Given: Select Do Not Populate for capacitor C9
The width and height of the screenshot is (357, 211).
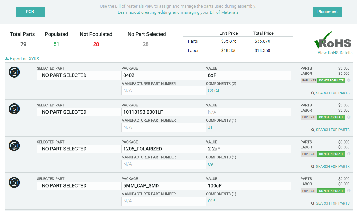Looking at the screenshot, I should pyautogui.click(x=331, y=154).
